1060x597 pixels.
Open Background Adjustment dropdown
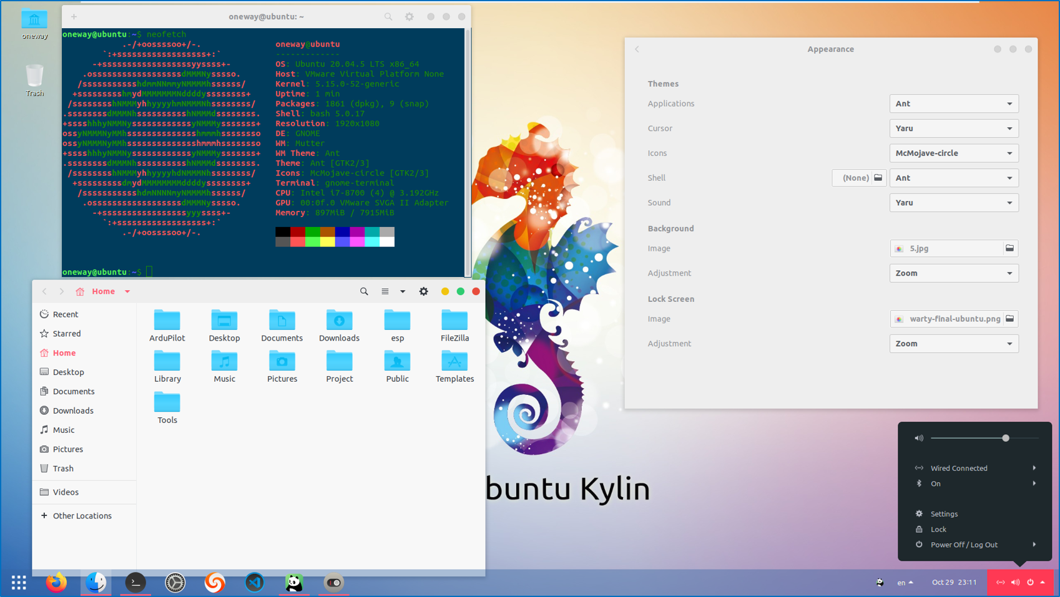pyautogui.click(x=954, y=273)
